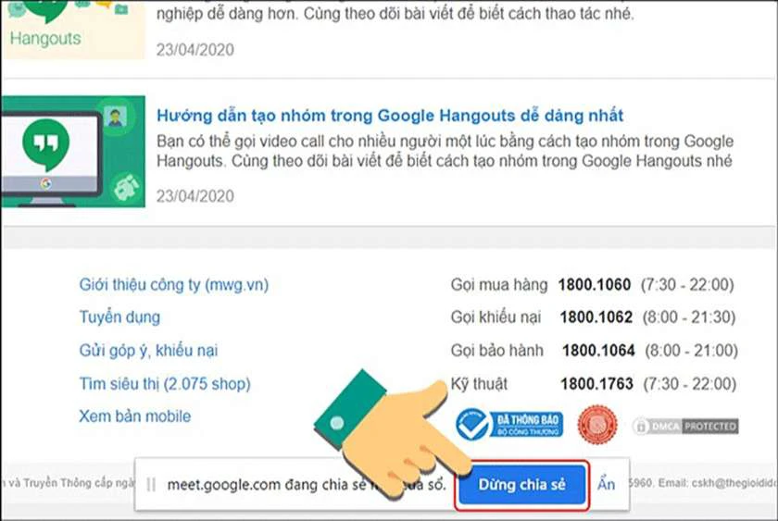Open the Hangouts logo thumbnail of the top article
The width and height of the screenshot is (778, 521).
click(x=74, y=30)
